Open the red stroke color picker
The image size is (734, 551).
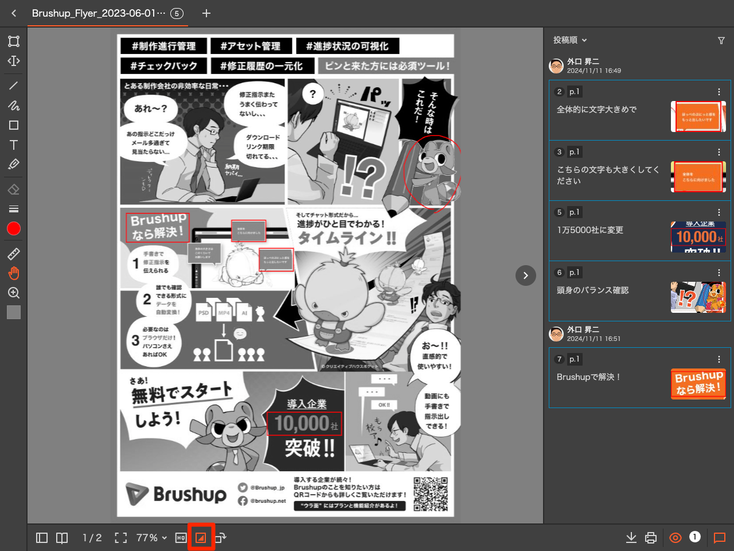click(14, 228)
